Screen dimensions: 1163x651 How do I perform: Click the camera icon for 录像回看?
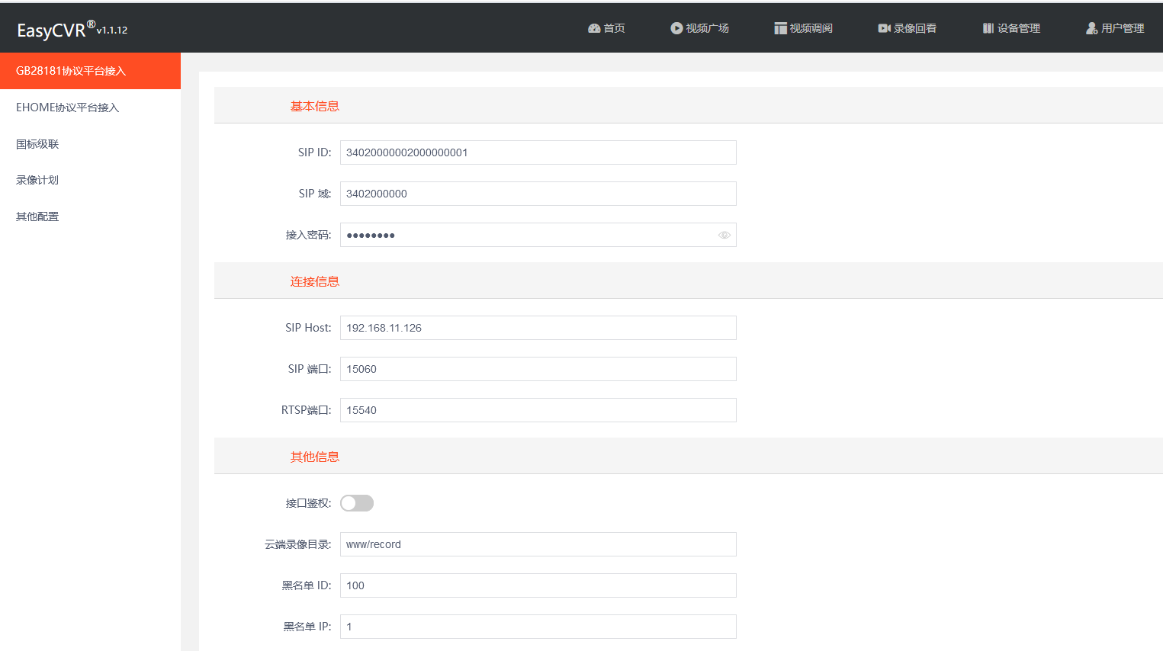[x=884, y=28]
